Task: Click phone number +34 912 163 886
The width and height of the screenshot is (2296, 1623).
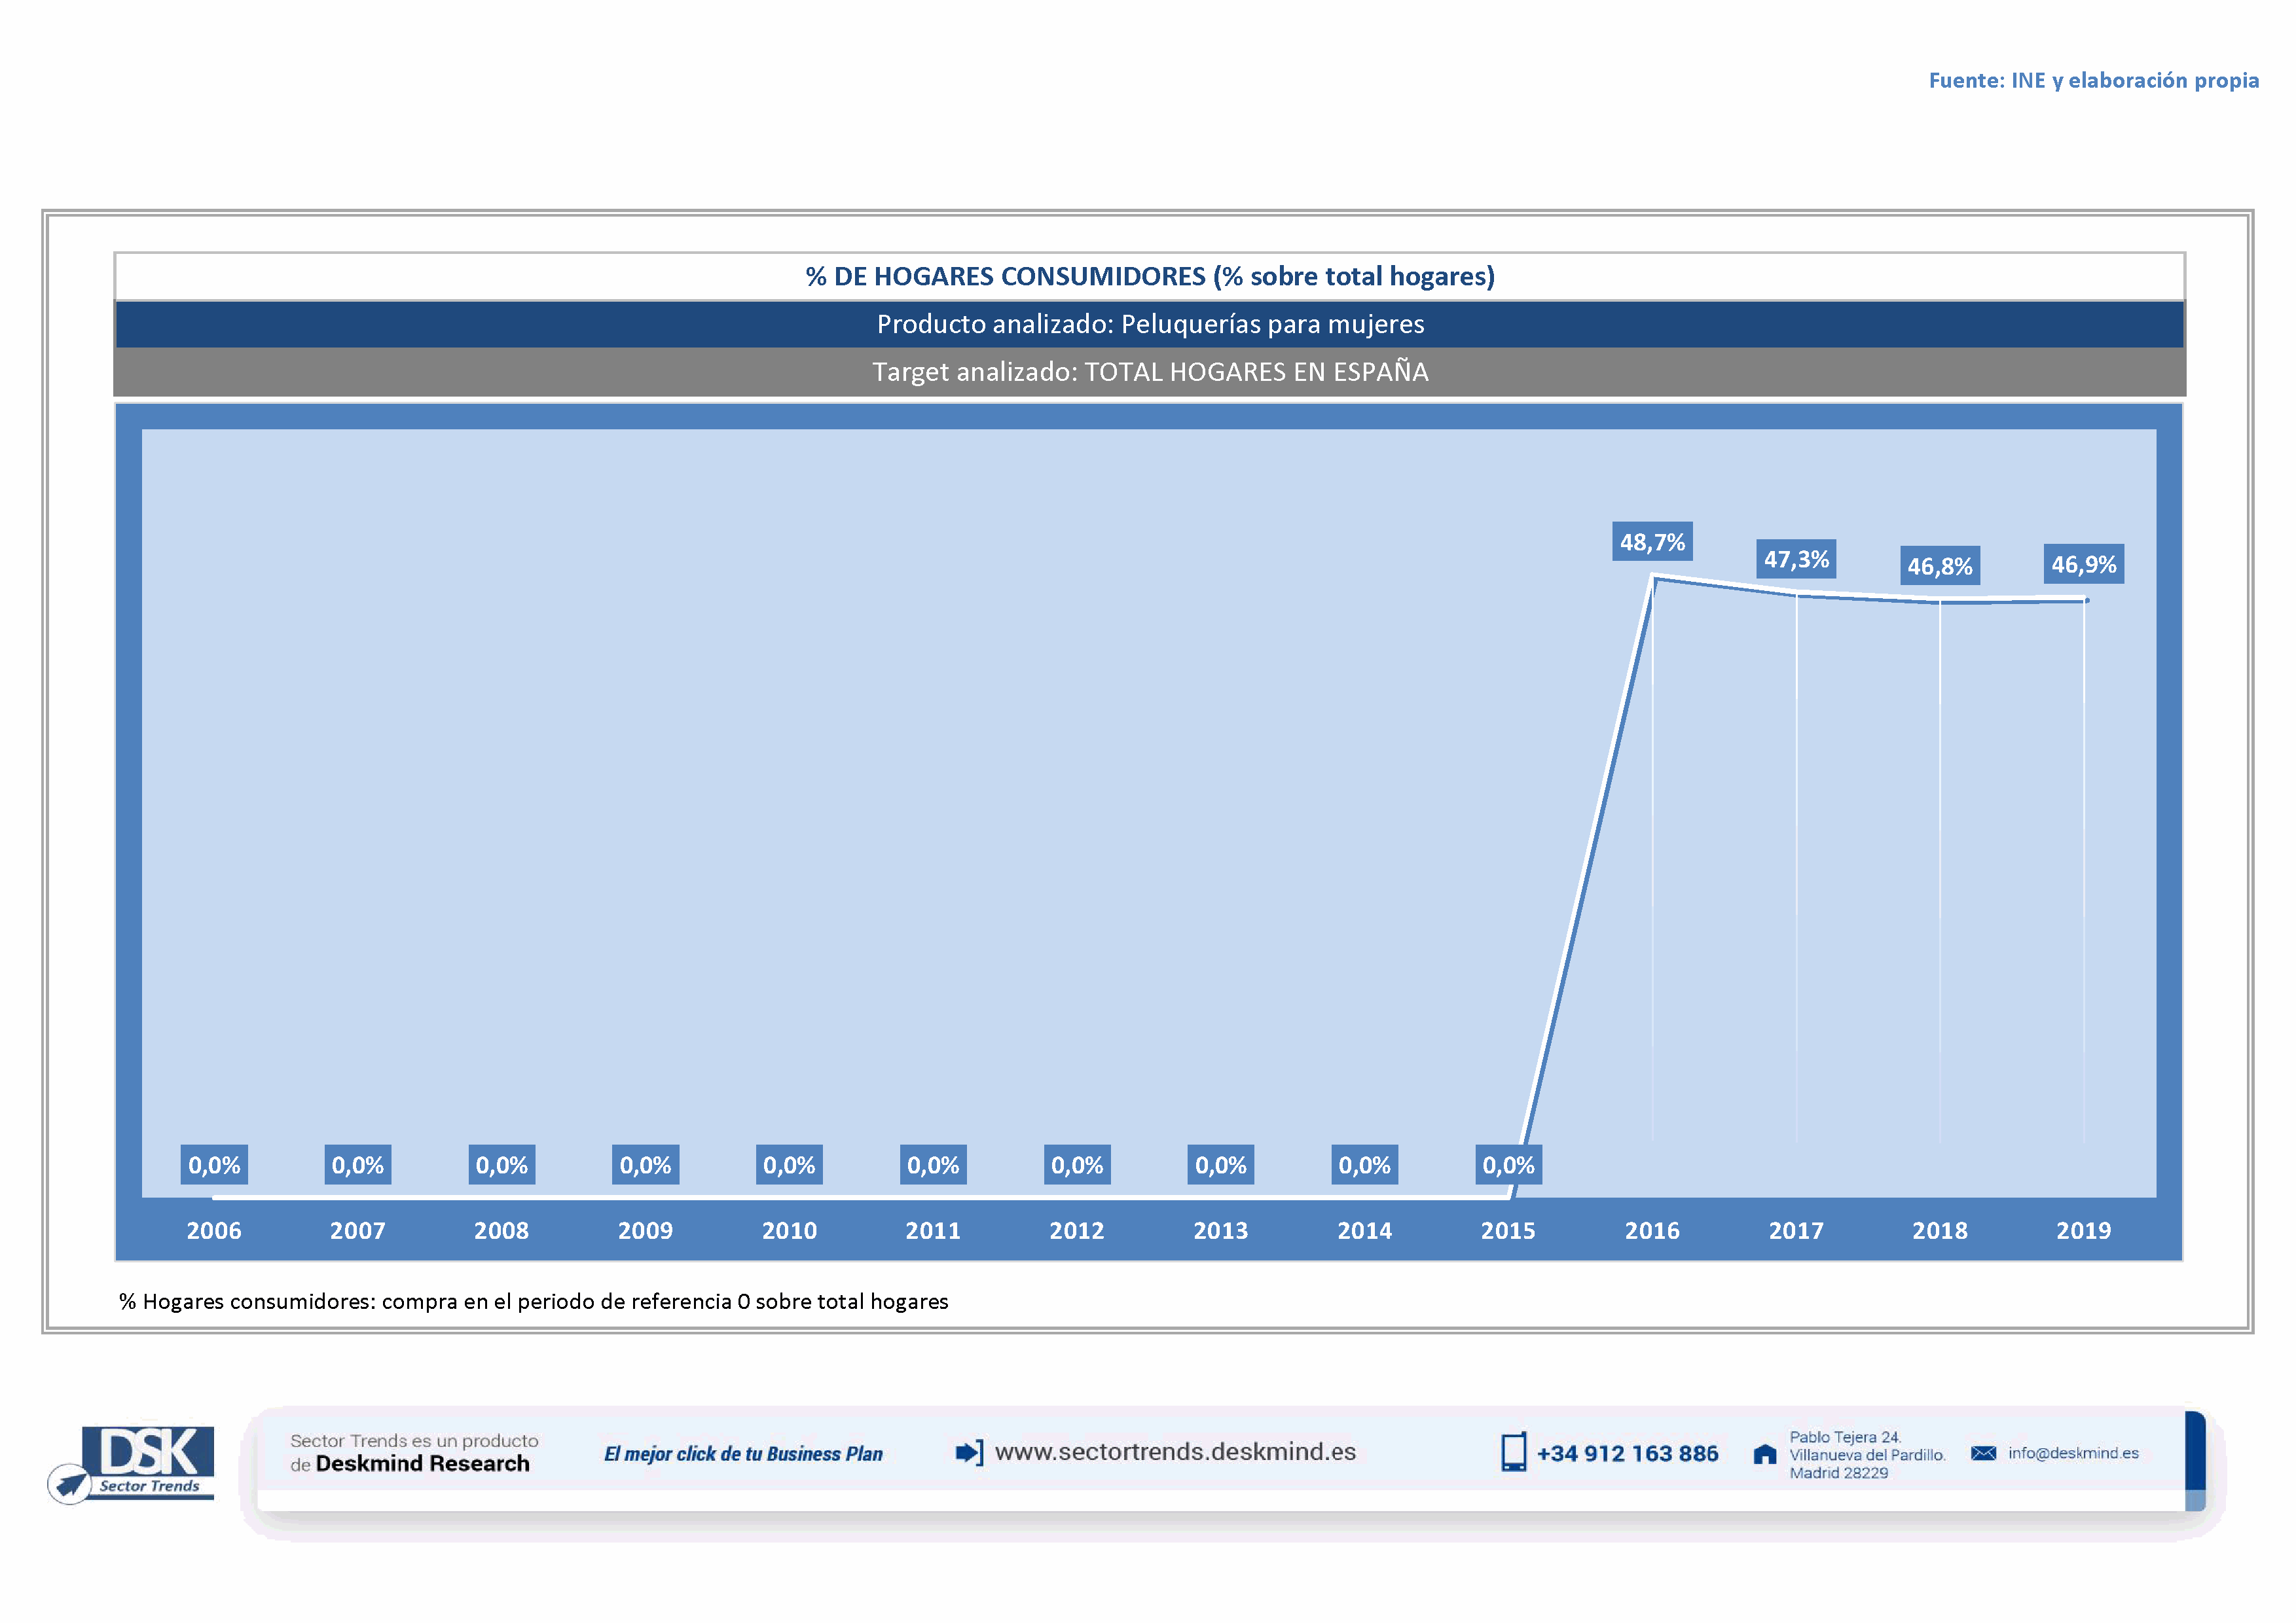Action: point(1627,1453)
